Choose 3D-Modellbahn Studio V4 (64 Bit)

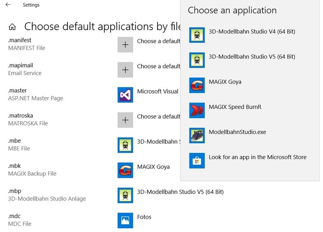click(252, 31)
